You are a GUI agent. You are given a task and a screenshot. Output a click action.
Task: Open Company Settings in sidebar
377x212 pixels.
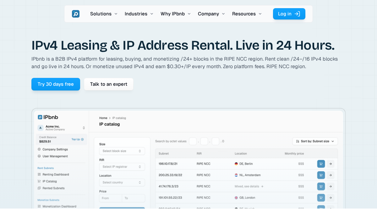pyautogui.click(x=53, y=149)
